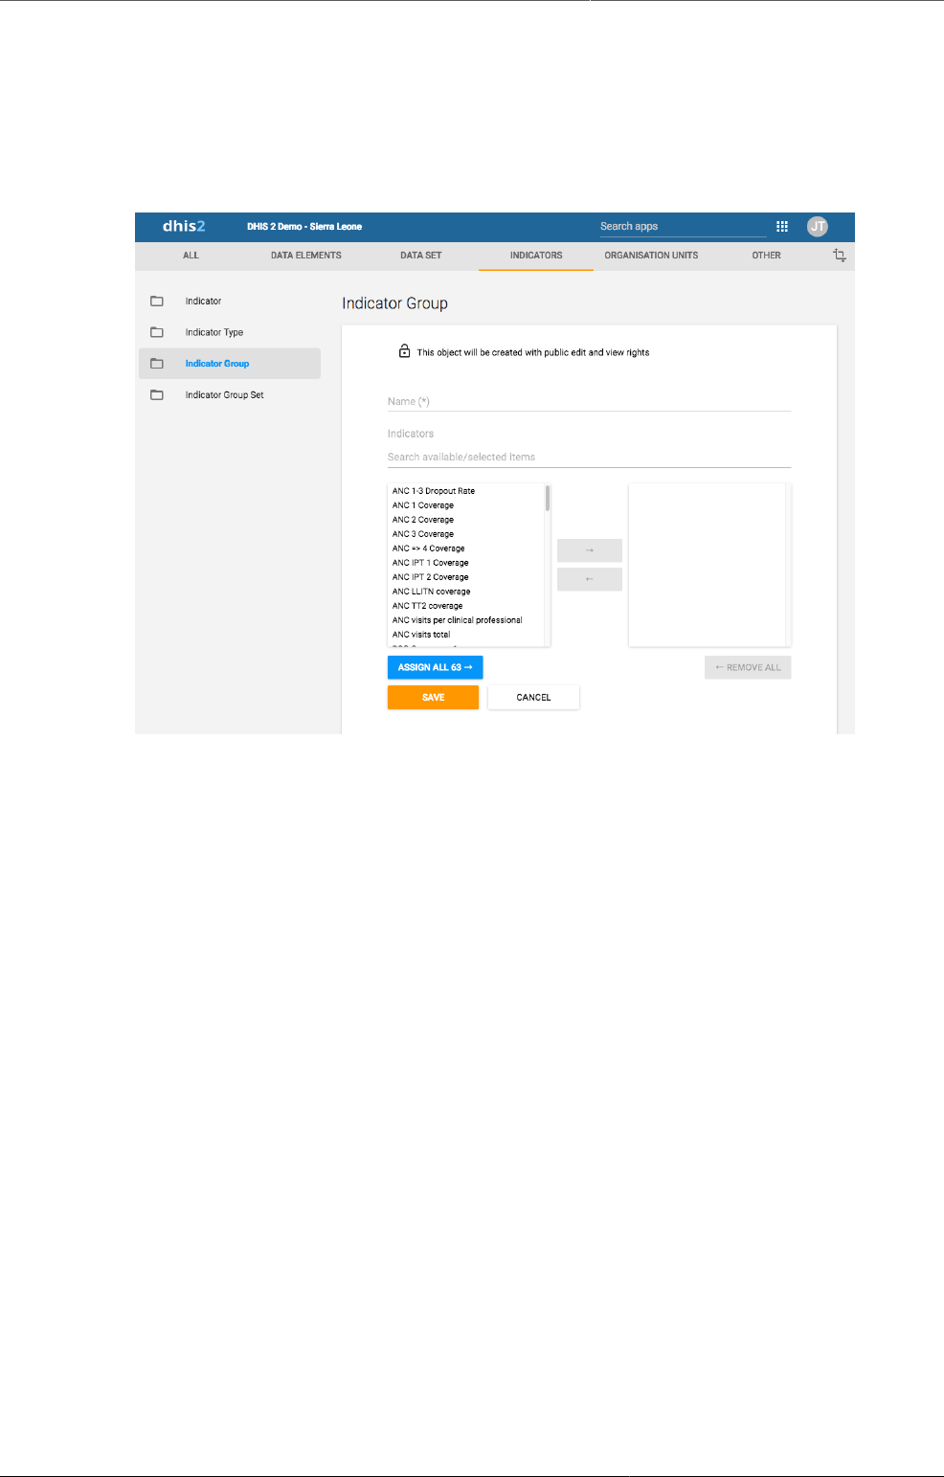
Task: Focus the Name (*) input field
Action: coord(589,401)
